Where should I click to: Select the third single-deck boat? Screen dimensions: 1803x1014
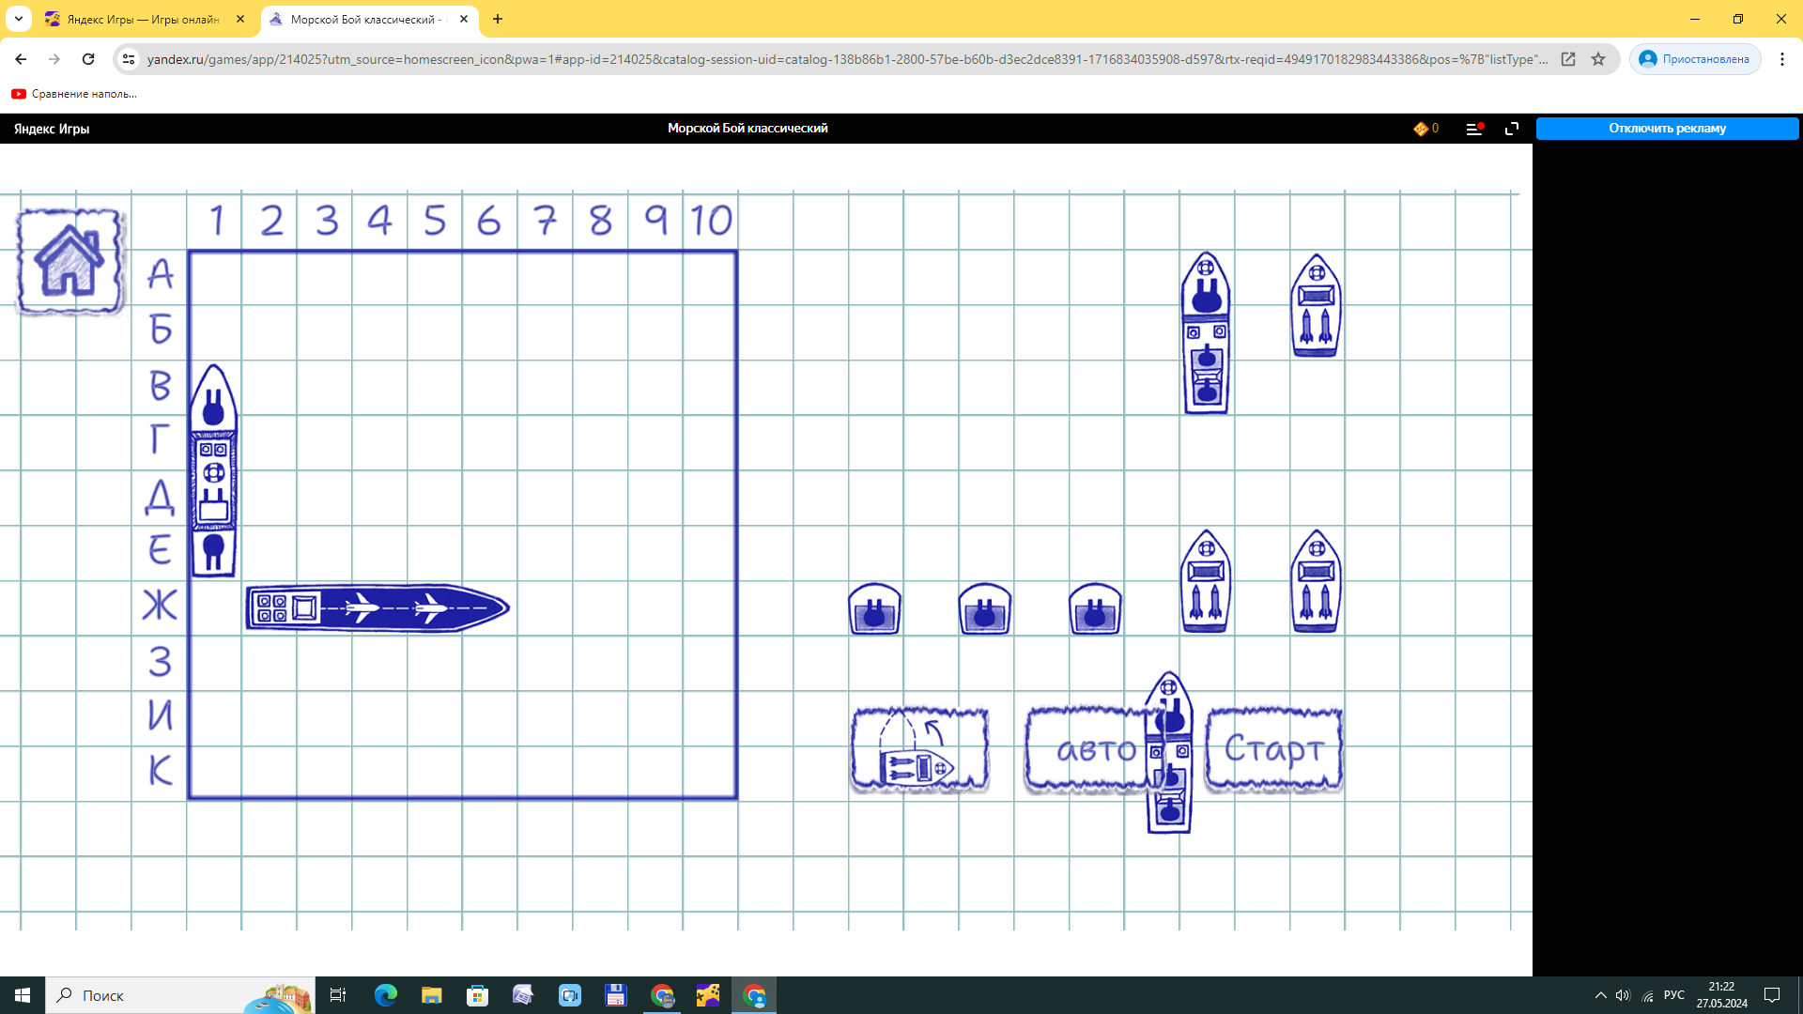[x=1095, y=609]
